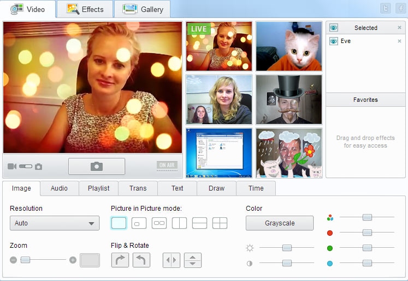Switch to the Effects tab
The width and height of the screenshot is (408, 281).
tap(85, 9)
